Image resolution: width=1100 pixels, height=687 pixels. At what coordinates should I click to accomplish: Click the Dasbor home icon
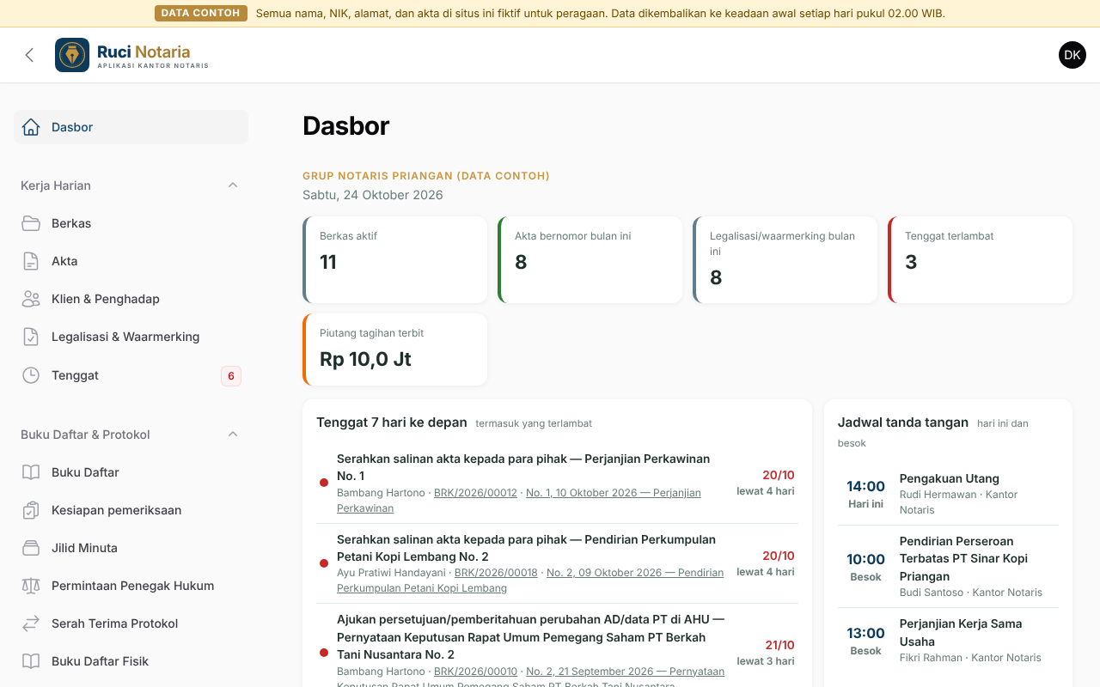[31, 127]
